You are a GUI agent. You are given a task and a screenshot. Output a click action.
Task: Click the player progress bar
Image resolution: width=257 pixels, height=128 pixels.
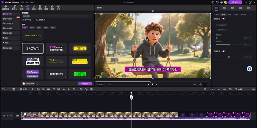pyautogui.click(x=153, y=82)
